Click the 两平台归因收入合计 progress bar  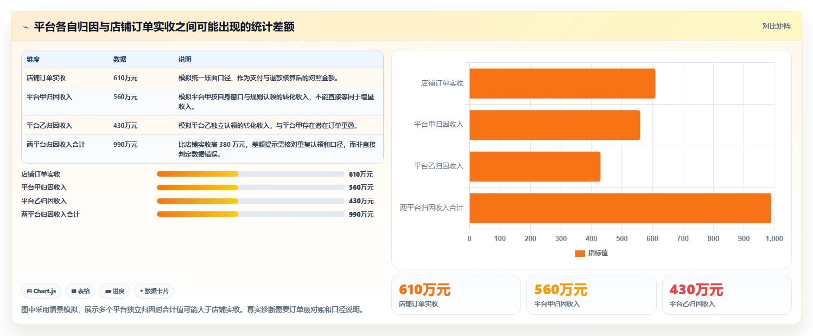(x=250, y=214)
